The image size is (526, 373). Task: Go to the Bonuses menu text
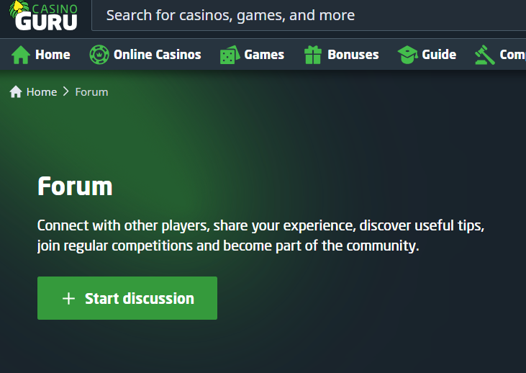[x=353, y=55]
